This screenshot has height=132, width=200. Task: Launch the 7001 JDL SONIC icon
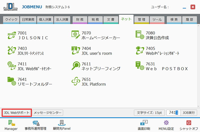point(12,35)
